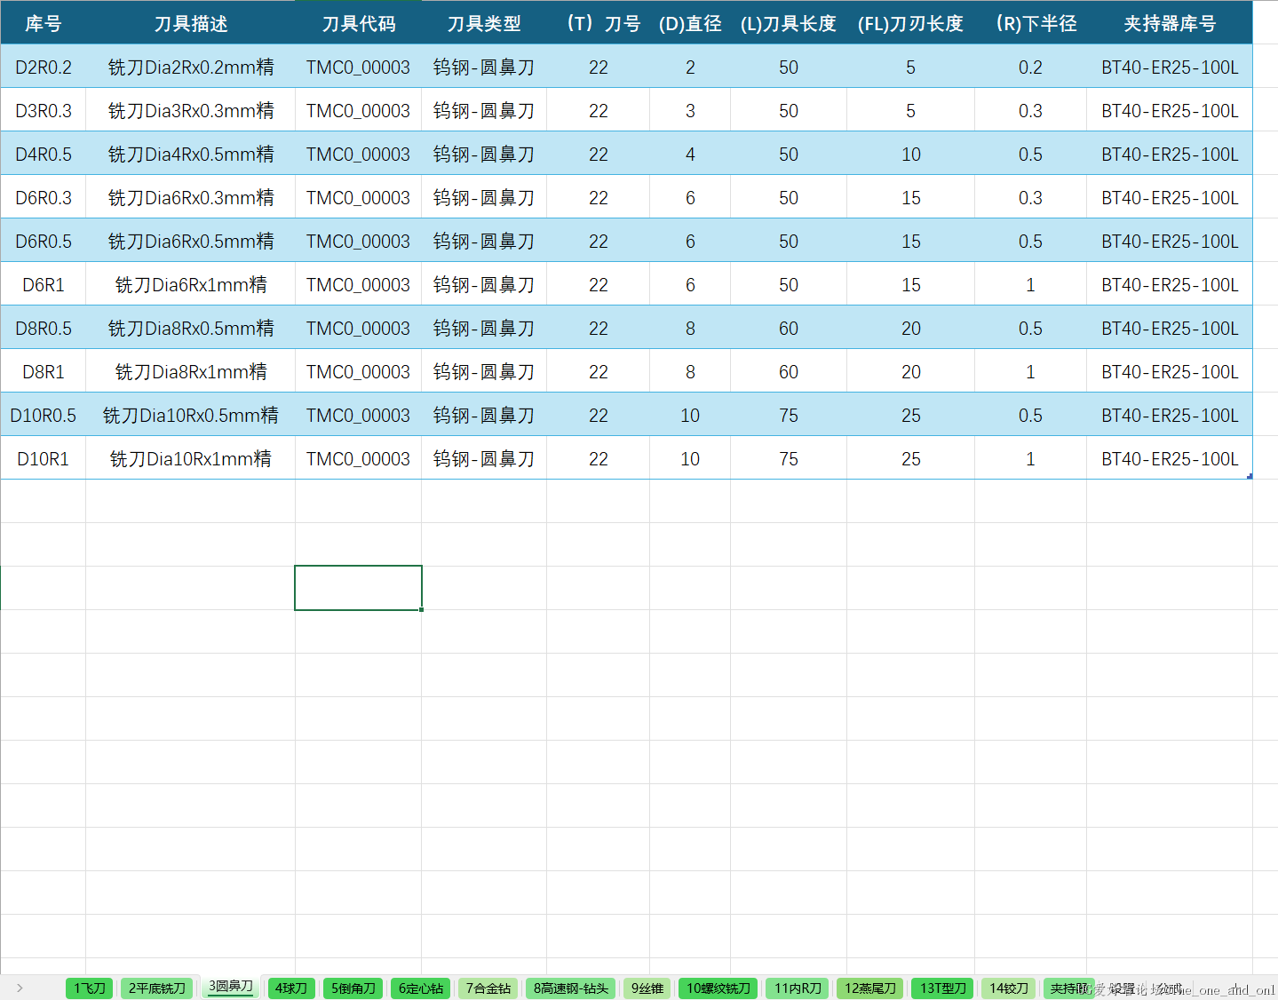Select the D6R0.5 cell

coord(44,241)
